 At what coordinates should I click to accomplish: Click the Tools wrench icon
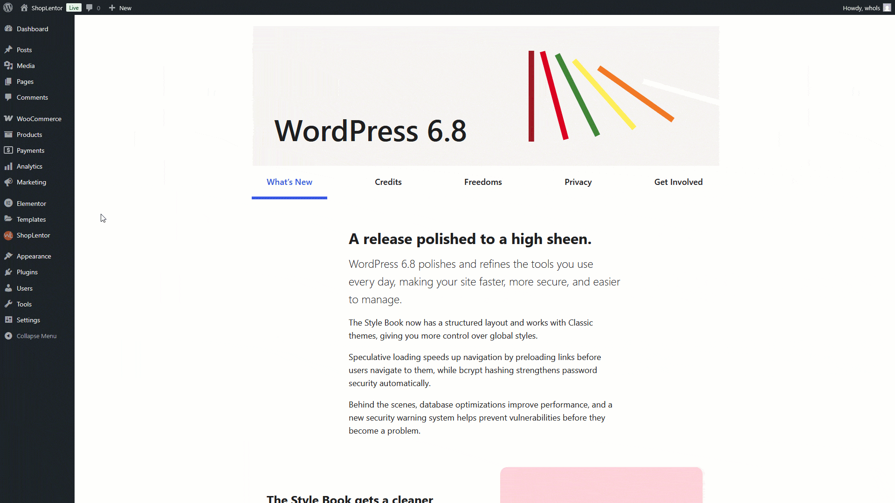[8, 304]
